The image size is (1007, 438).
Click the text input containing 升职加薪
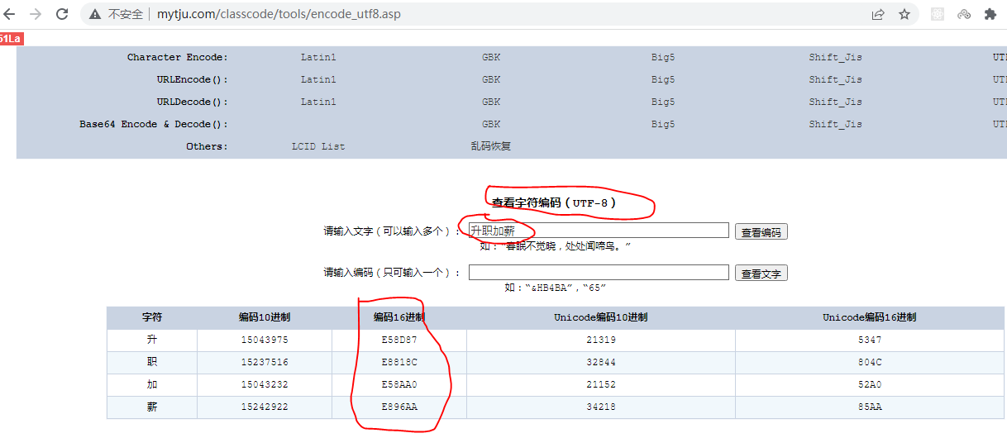[x=599, y=231]
